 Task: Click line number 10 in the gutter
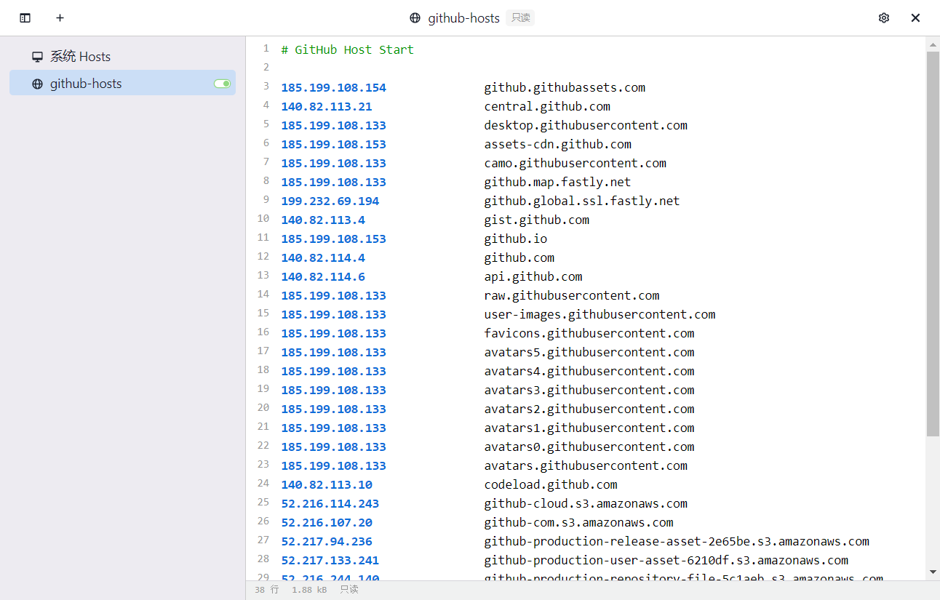click(263, 218)
